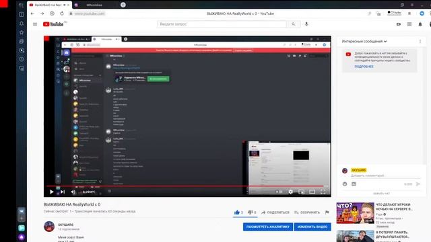Screen dimensions: 431x242
Task: Open the sidebar media player icon
Action: click(x=22, y=50)
